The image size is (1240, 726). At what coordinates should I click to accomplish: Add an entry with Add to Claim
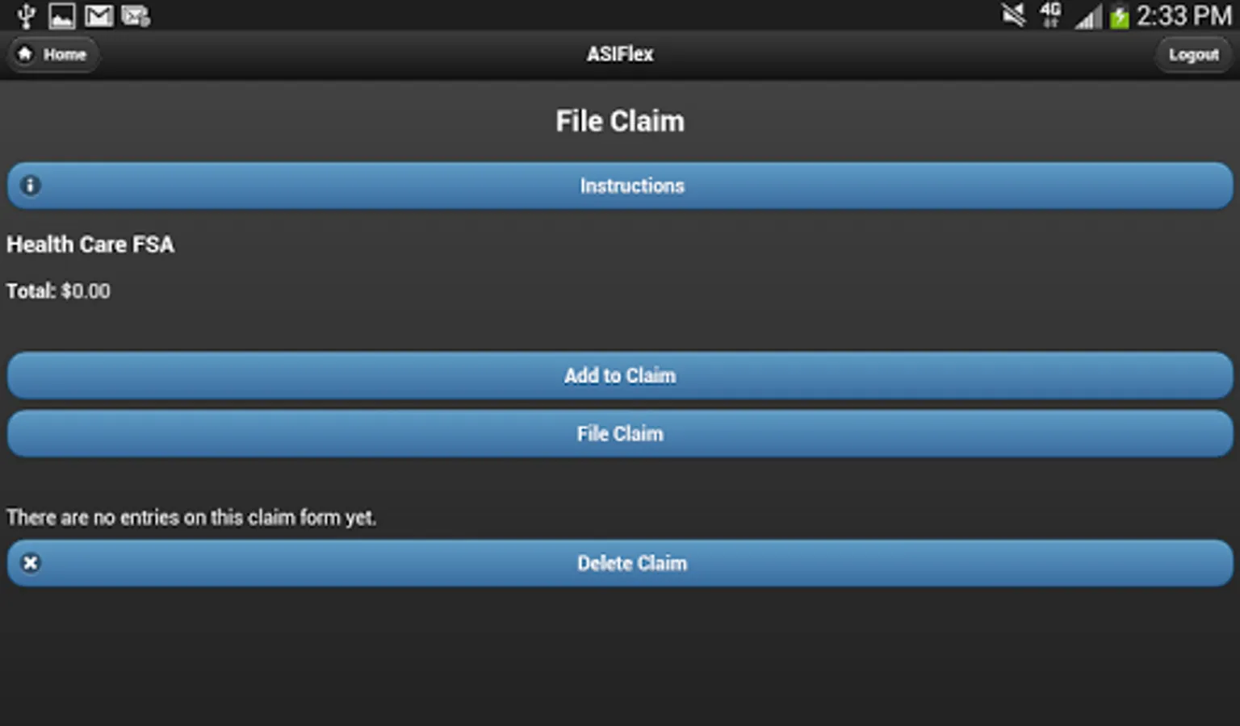click(x=620, y=375)
